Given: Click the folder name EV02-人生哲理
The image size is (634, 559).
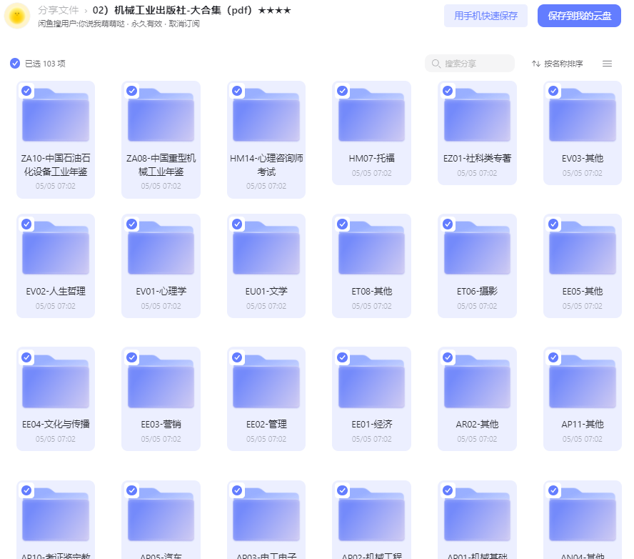Looking at the screenshot, I should (56, 291).
